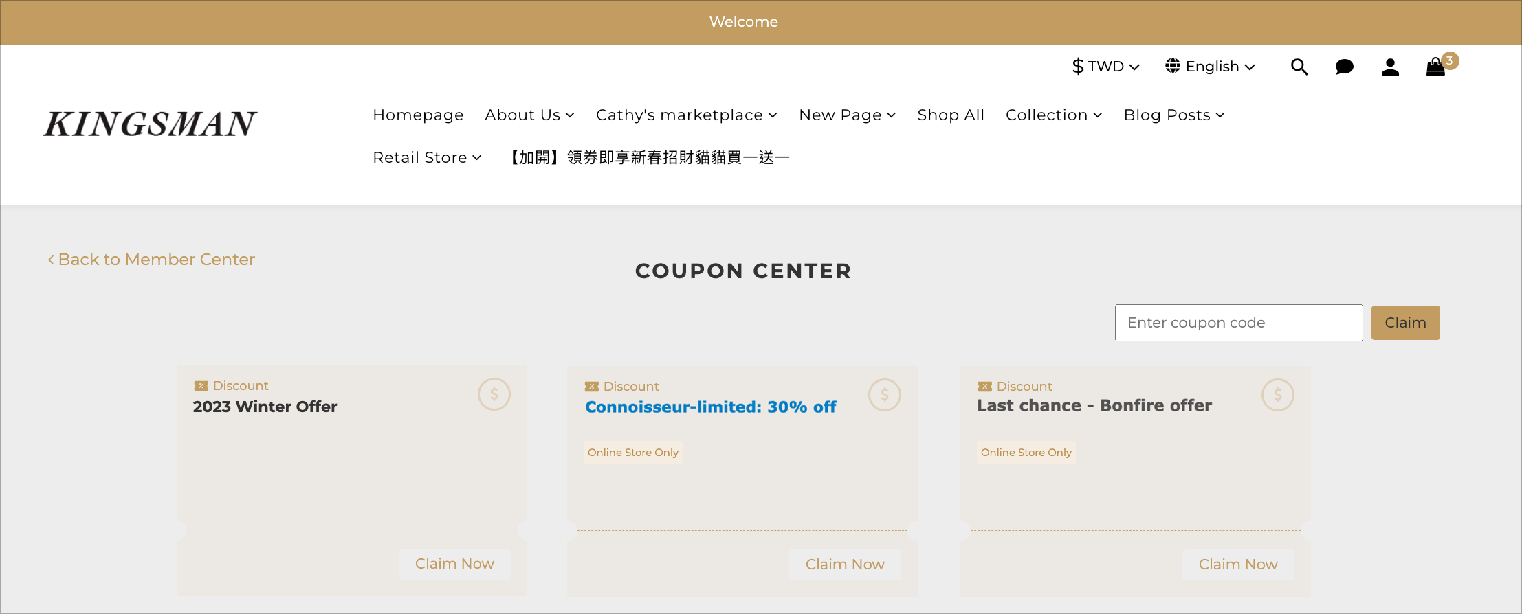Click the 2023 Winter Offer title
Viewport: 1522px width, 614px height.
click(x=265, y=407)
